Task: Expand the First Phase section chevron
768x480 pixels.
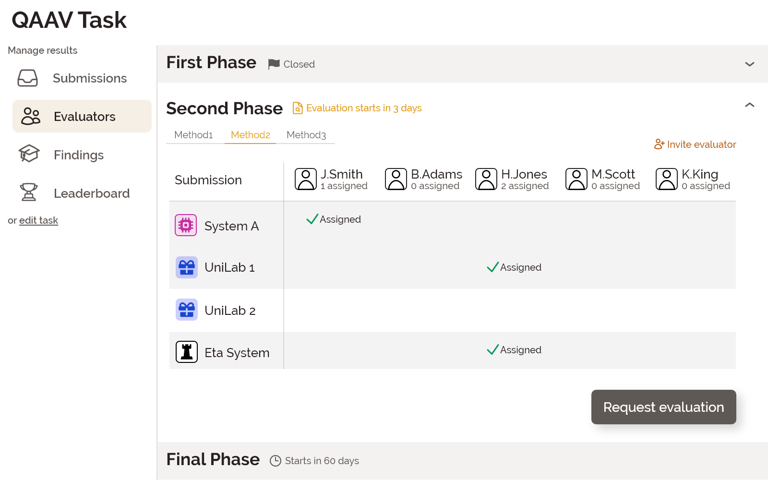Action: [x=749, y=64]
